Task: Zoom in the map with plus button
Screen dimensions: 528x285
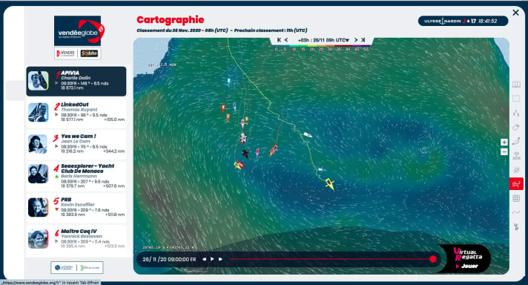Action: pos(504,142)
